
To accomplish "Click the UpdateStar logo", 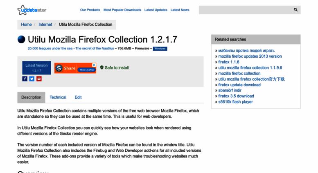I will tap(32, 10).
